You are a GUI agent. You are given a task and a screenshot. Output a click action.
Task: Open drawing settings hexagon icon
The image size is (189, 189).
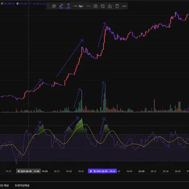pyautogui.click(x=95, y=6)
